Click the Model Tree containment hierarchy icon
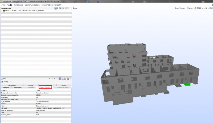This screenshot has height=123, width=213. click(56, 8)
